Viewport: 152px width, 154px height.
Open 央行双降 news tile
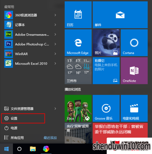(x=78, y=133)
